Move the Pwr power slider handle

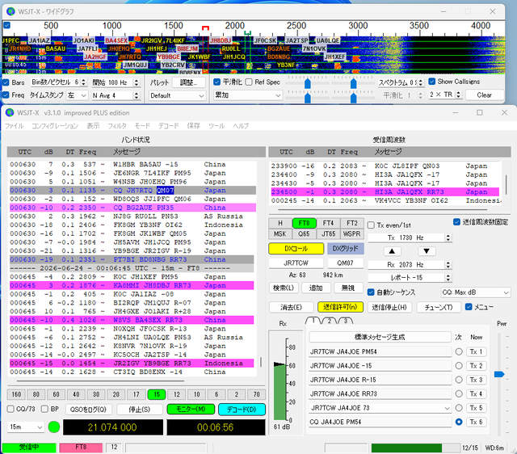tap(499, 374)
